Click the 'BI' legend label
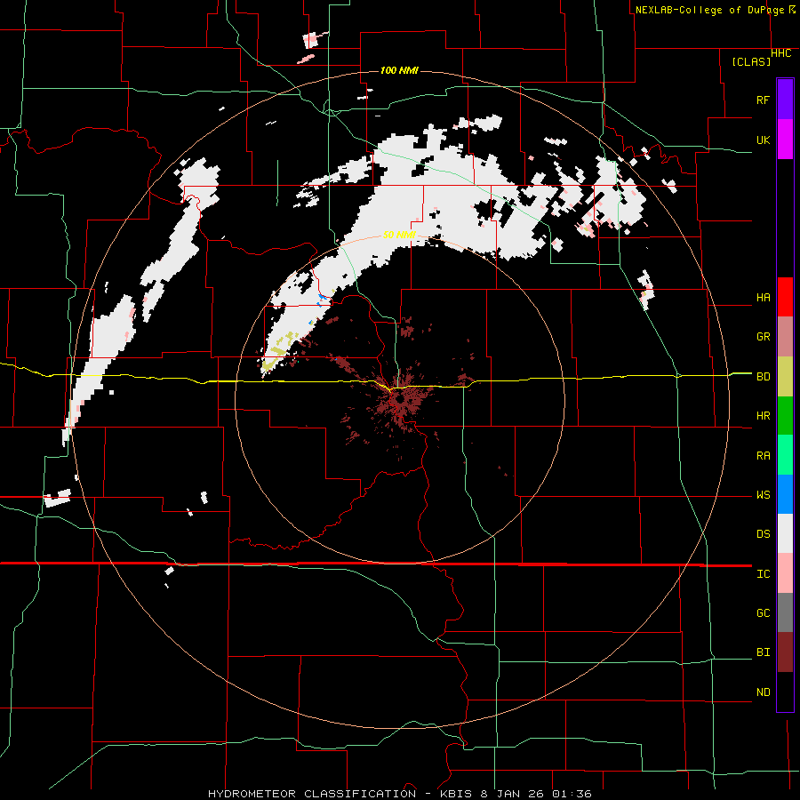Image resolution: width=800 pixels, height=800 pixels. [764, 652]
